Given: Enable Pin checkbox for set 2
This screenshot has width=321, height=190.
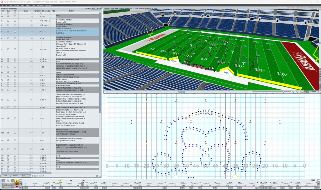Looking at the screenshot, I should click(x=15, y=20).
